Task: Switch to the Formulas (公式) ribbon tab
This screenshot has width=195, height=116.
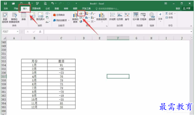Action: click(47, 9)
